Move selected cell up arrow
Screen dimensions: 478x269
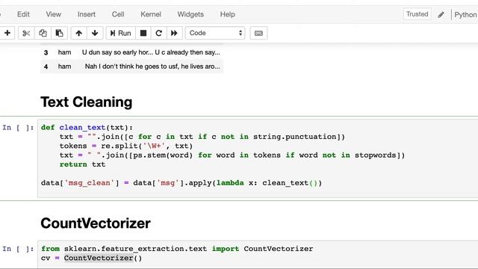[x=78, y=33]
